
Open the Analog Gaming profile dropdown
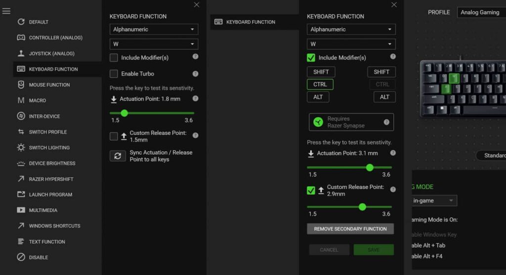click(481, 12)
